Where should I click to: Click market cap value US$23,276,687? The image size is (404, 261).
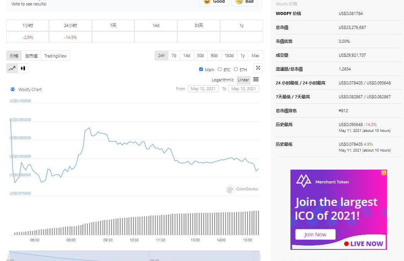click(x=352, y=27)
